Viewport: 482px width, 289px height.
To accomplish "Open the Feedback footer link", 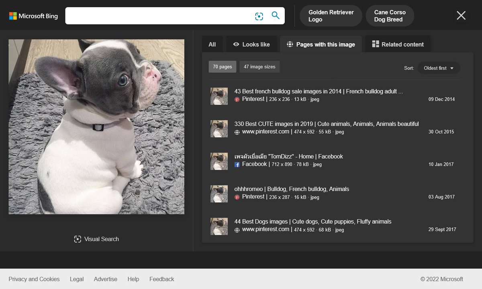I will click(x=162, y=279).
